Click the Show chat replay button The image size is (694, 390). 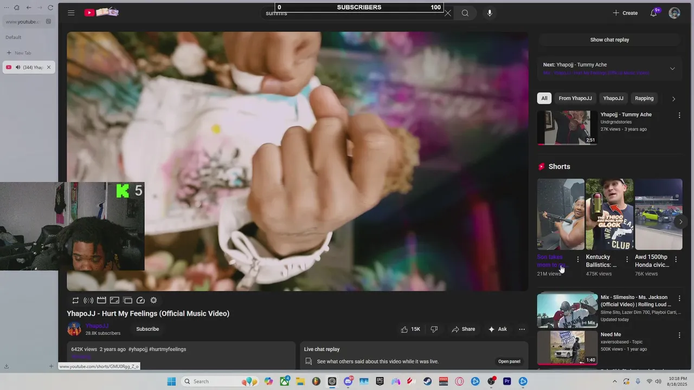(609, 40)
